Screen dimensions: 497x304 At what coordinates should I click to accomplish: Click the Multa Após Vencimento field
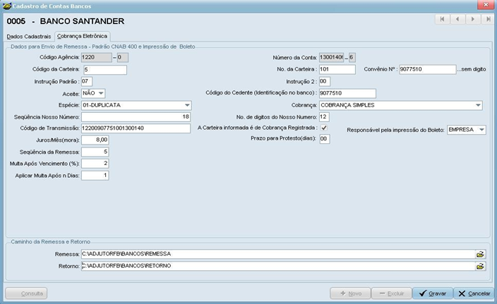click(x=95, y=164)
